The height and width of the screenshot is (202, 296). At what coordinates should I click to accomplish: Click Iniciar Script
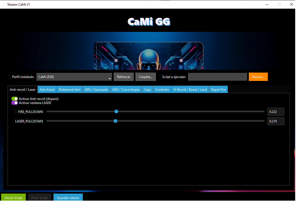(13, 198)
